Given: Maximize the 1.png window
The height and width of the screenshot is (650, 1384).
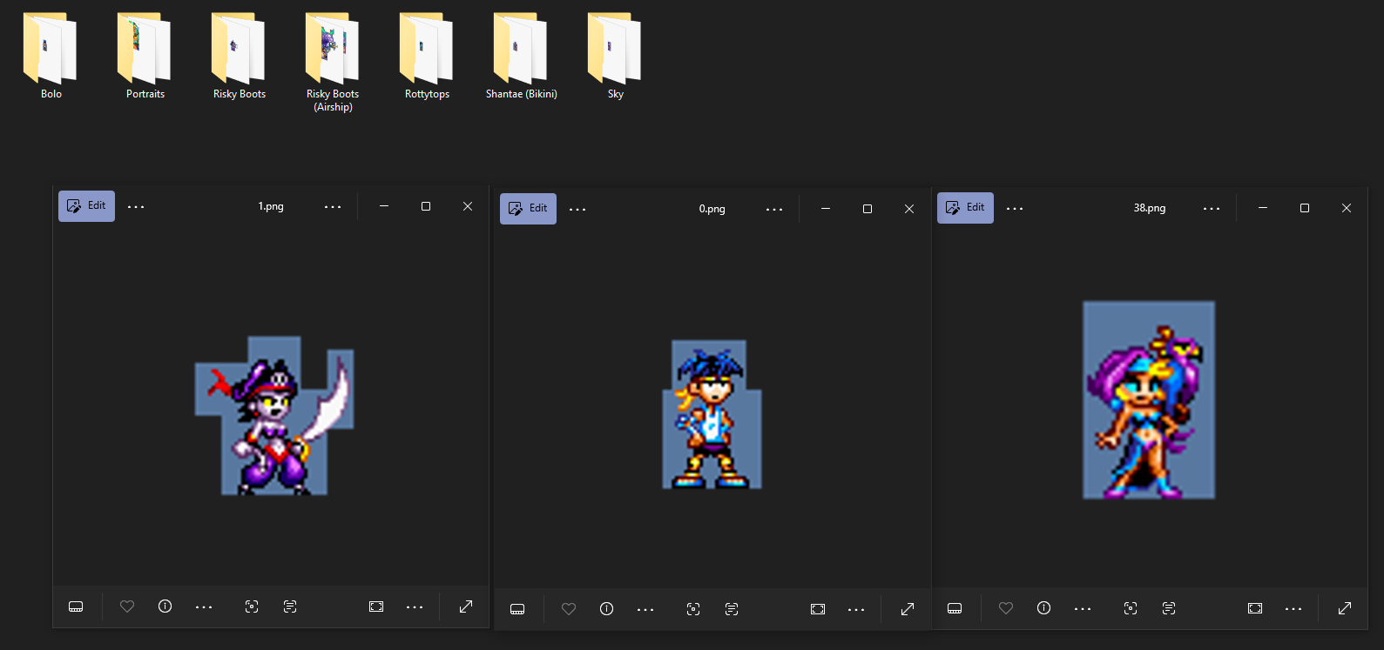Looking at the screenshot, I should tap(426, 206).
